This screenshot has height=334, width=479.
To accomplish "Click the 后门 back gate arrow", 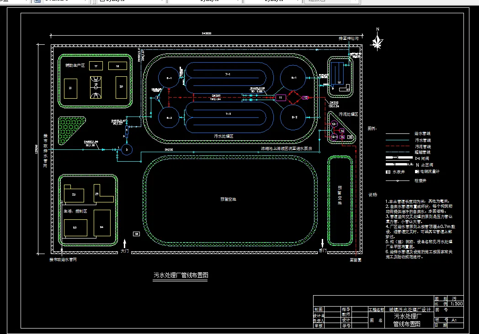I will point(322,244).
